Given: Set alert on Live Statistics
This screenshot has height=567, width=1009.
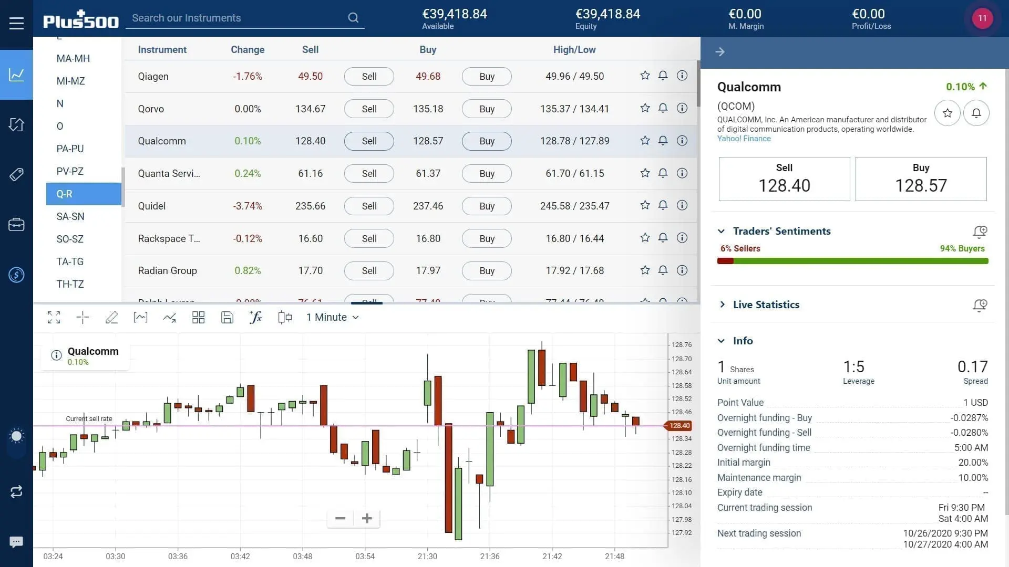Looking at the screenshot, I should [x=980, y=305].
